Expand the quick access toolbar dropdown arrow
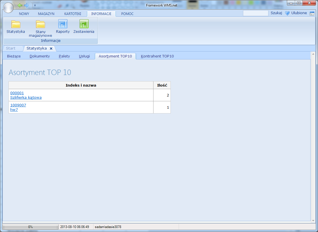Screen dimensions: 318x232 coord(35,5)
